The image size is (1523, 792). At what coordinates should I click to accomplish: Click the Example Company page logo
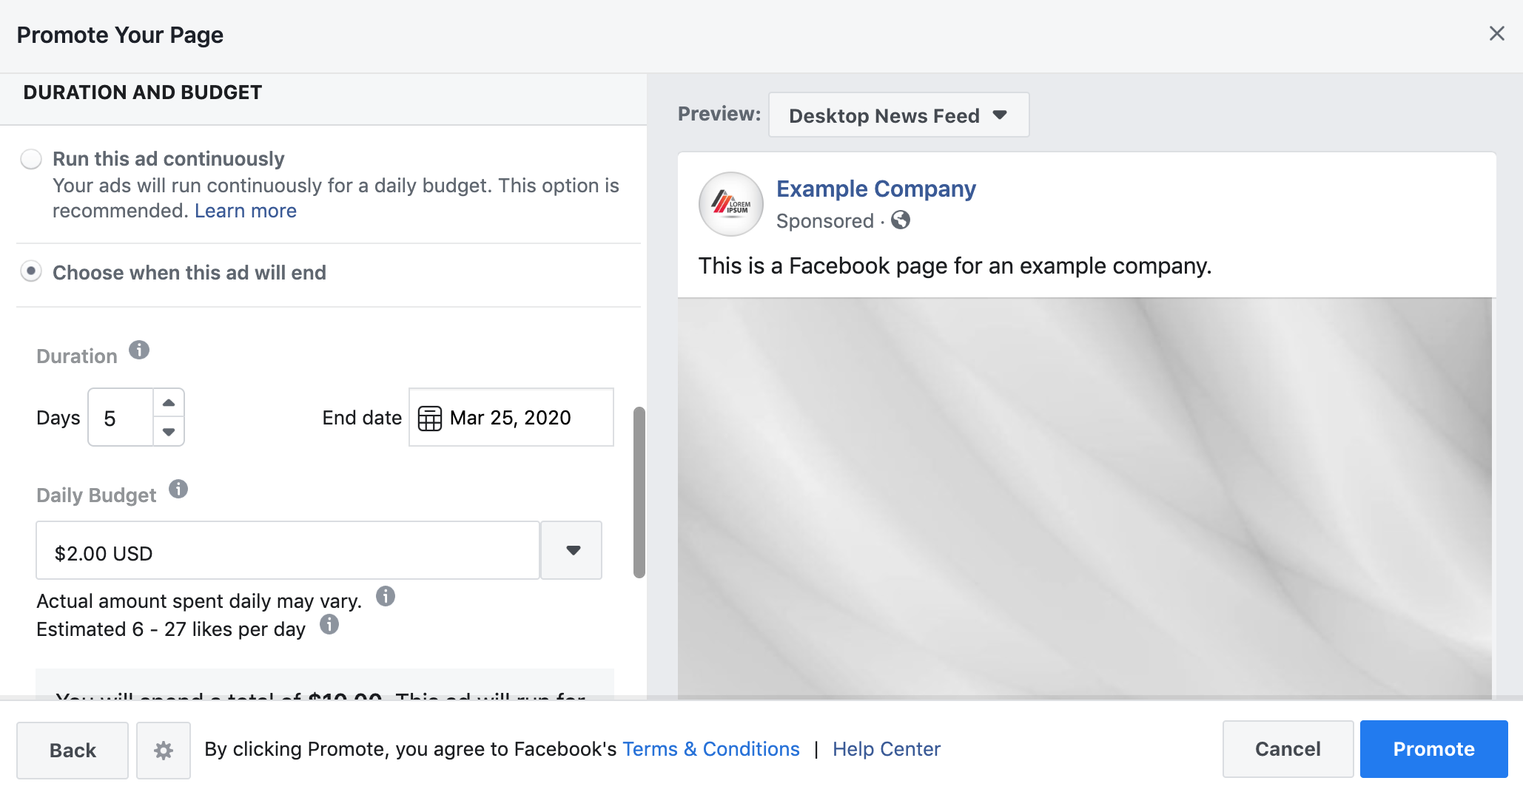tap(730, 204)
